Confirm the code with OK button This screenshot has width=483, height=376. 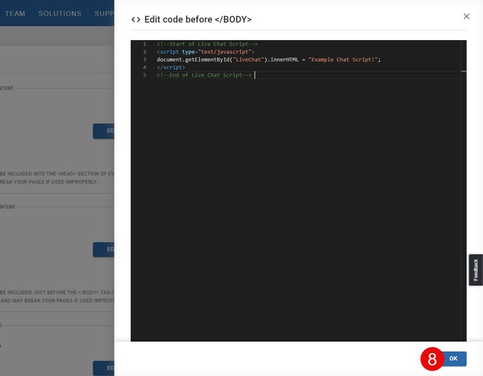pos(453,358)
